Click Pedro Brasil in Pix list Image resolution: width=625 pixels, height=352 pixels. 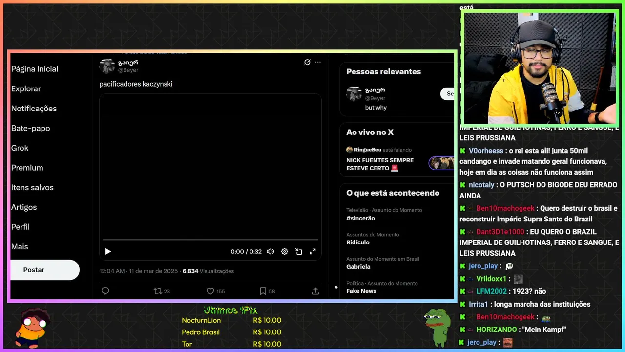(201, 332)
